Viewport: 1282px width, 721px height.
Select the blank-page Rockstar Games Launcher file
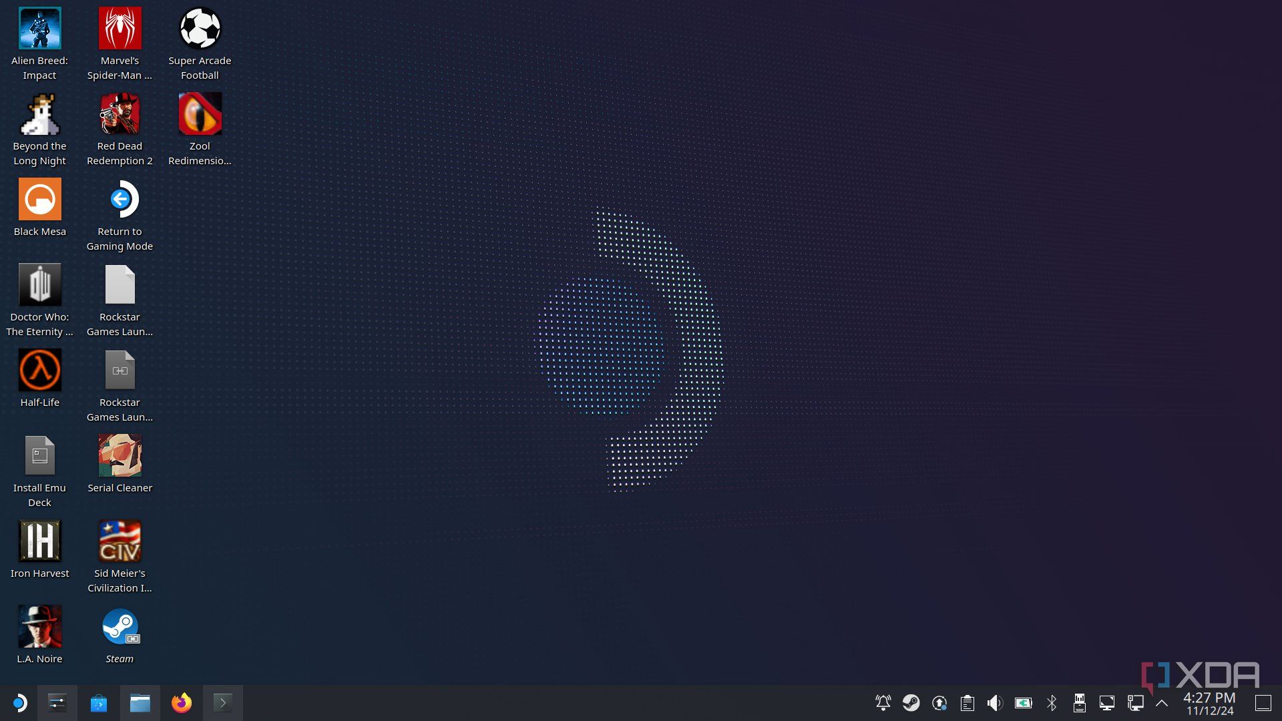(120, 300)
